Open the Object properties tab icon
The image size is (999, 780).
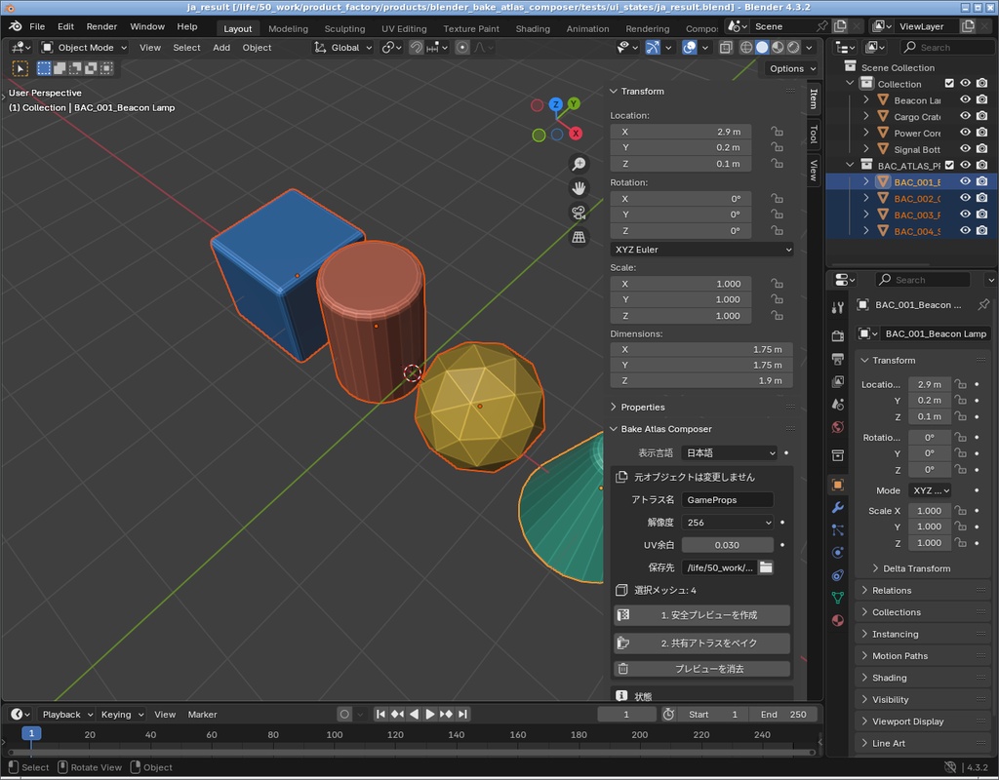coord(838,485)
